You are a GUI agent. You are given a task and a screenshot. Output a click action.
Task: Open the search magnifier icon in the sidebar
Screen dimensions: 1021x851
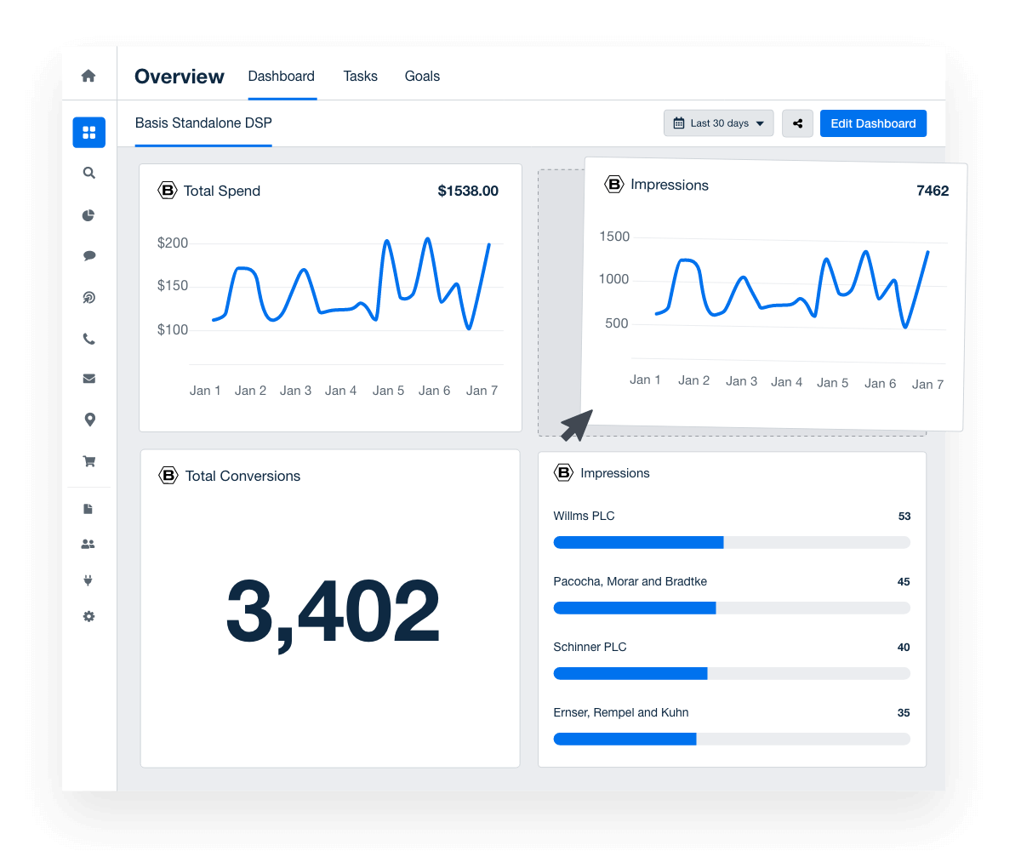(88, 173)
